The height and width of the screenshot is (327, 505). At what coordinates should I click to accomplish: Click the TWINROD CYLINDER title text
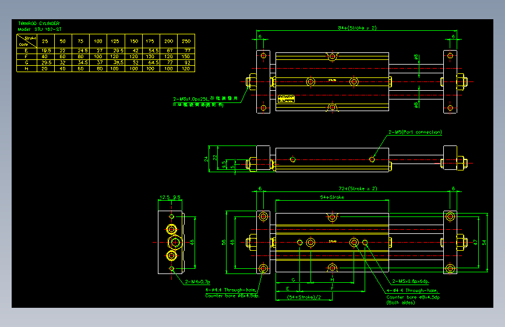tap(38, 23)
